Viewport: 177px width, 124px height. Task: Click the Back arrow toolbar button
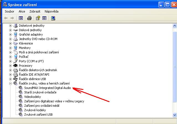pyautogui.click(x=6, y=18)
